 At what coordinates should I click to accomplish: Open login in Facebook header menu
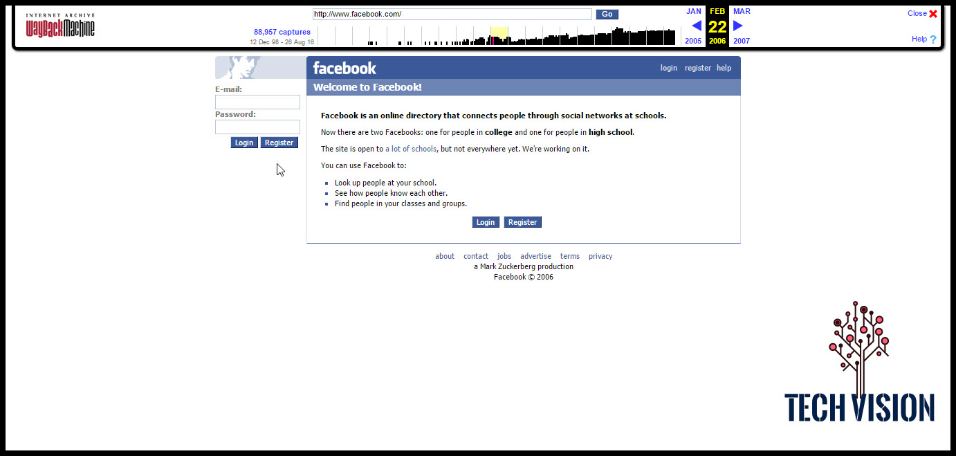tap(669, 68)
